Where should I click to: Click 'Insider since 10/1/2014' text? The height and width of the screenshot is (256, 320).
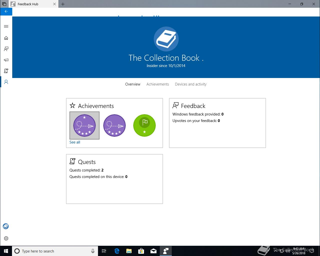click(166, 66)
